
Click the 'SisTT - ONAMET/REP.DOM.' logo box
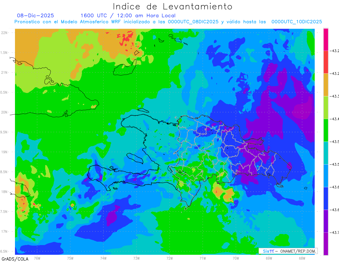pos(288,251)
